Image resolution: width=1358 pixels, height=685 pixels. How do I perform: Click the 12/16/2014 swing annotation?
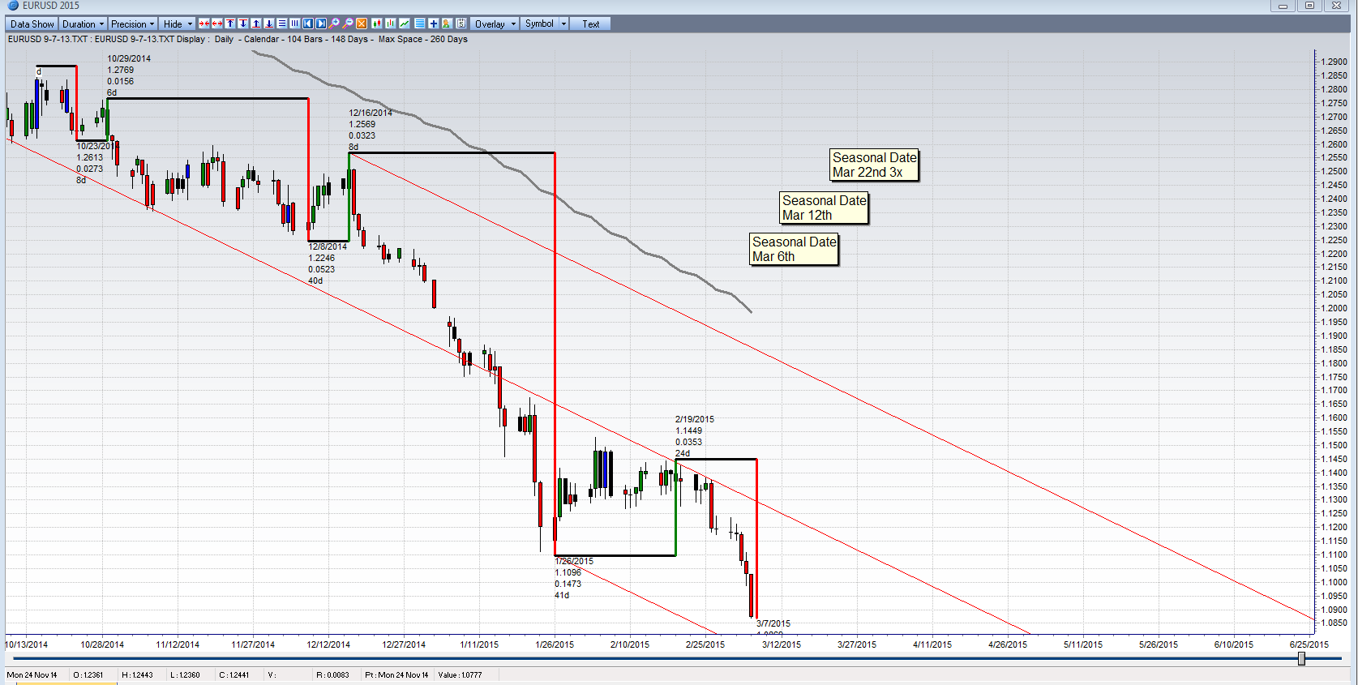(371, 130)
